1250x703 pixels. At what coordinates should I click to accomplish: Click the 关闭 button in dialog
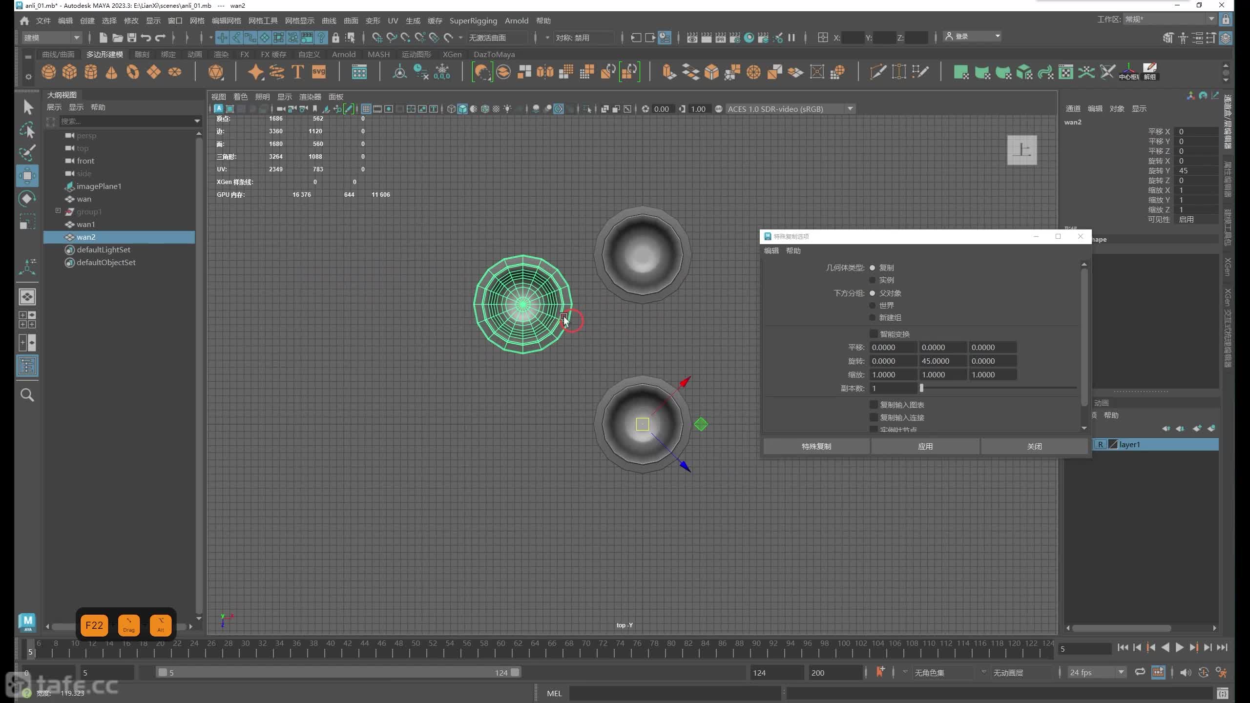(1034, 446)
